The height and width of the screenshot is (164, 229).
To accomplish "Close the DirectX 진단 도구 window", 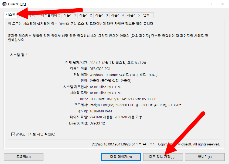I will click(x=223, y=4).
